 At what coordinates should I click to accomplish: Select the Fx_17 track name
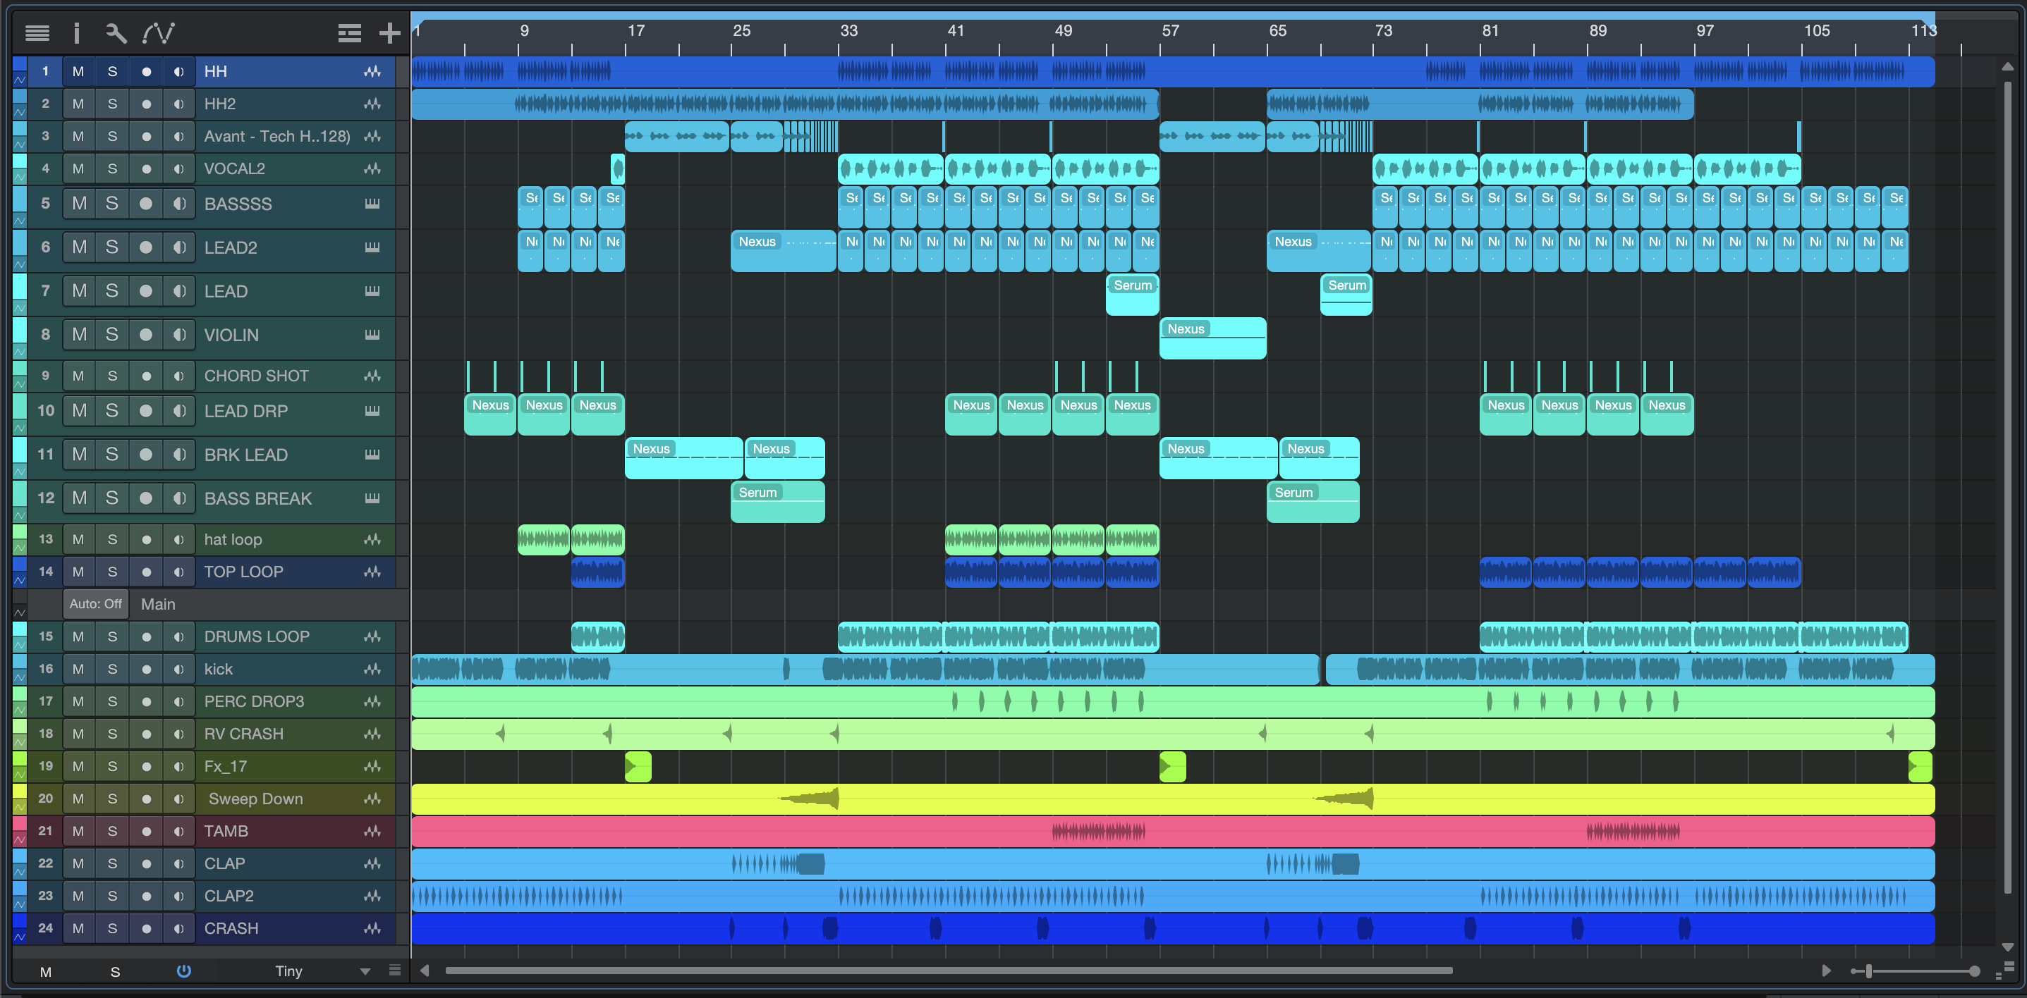tap(225, 766)
